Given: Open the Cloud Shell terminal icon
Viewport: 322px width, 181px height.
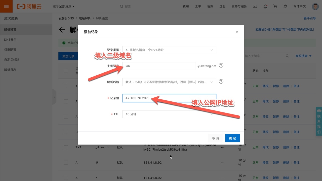Looking at the screenshot, I should coord(255,6).
